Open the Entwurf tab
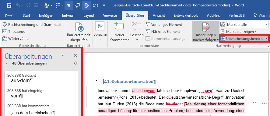 [68, 16]
